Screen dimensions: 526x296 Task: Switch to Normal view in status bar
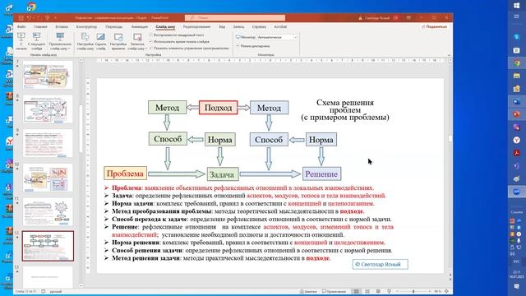(x=356, y=292)
